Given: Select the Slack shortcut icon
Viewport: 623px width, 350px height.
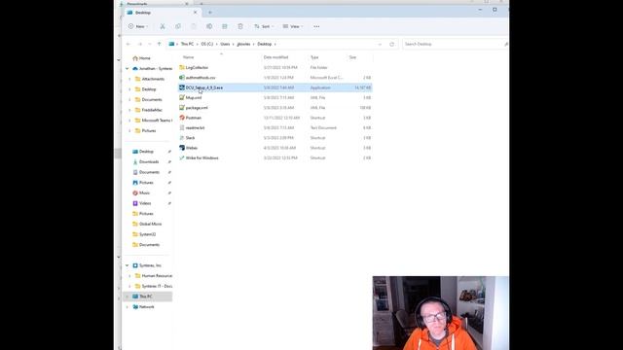Looking at the screenshot, I should (182, 138).
